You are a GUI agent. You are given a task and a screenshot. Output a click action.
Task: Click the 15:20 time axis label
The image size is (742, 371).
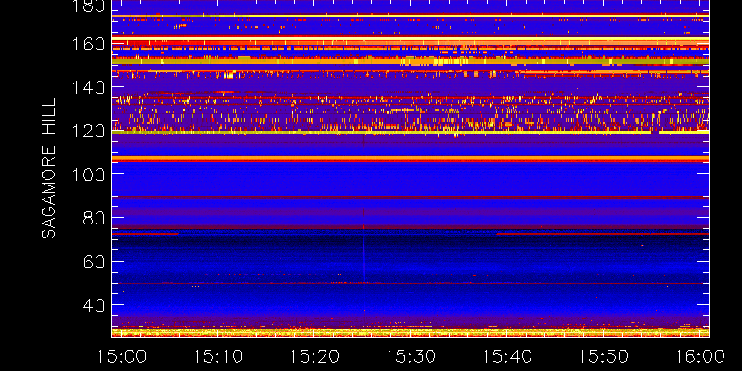click(314, 356)
